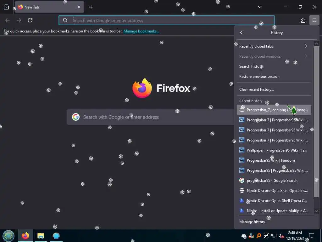Open Wallpaper | Progressbar95 Wiki history entry

[x=274, y=150]
